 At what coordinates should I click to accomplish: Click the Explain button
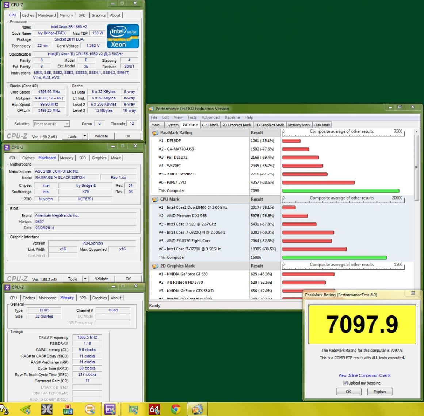(x=380, y=392)
